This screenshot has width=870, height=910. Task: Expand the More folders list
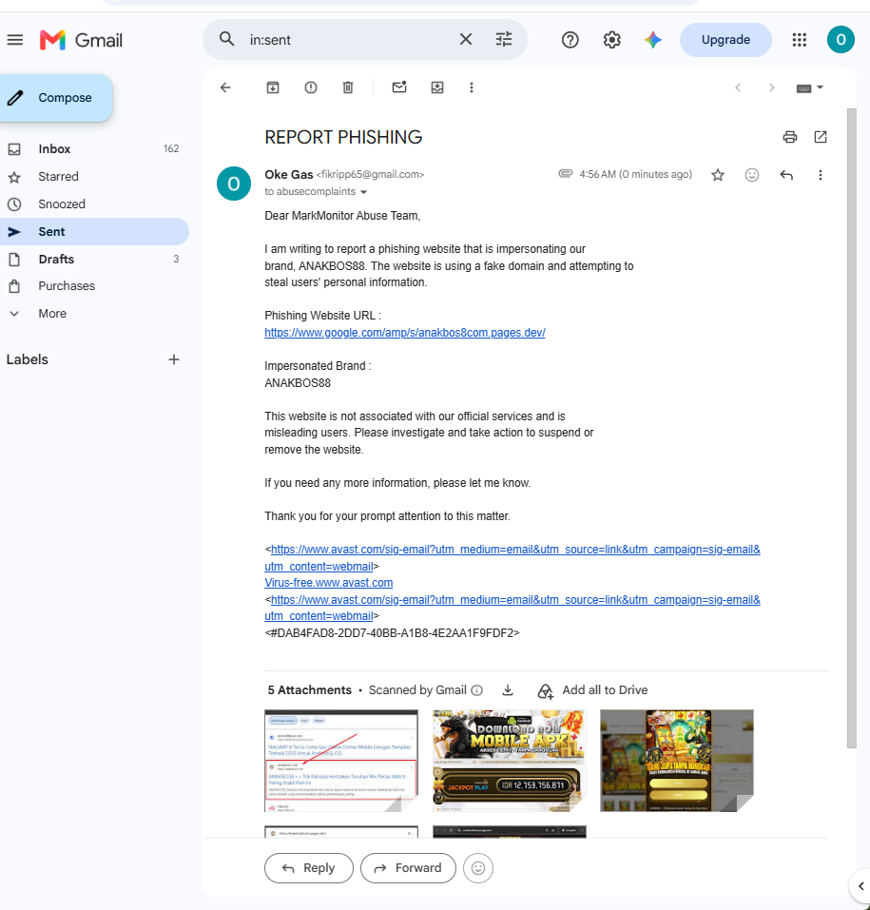coord(94,314)
